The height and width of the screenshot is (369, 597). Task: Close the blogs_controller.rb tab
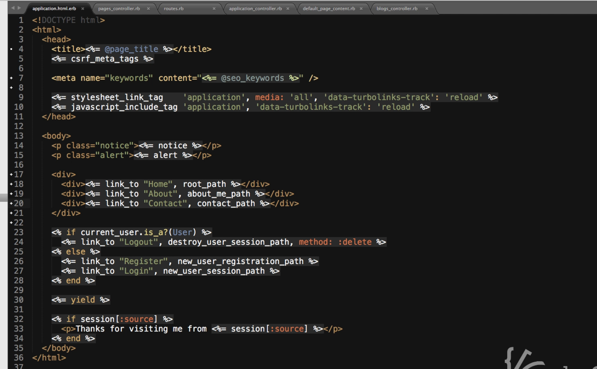click(427, 9)
